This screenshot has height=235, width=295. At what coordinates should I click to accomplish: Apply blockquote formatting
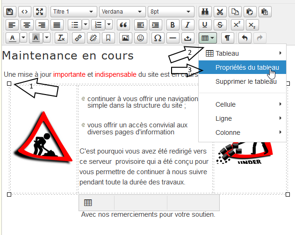[123, 25]
